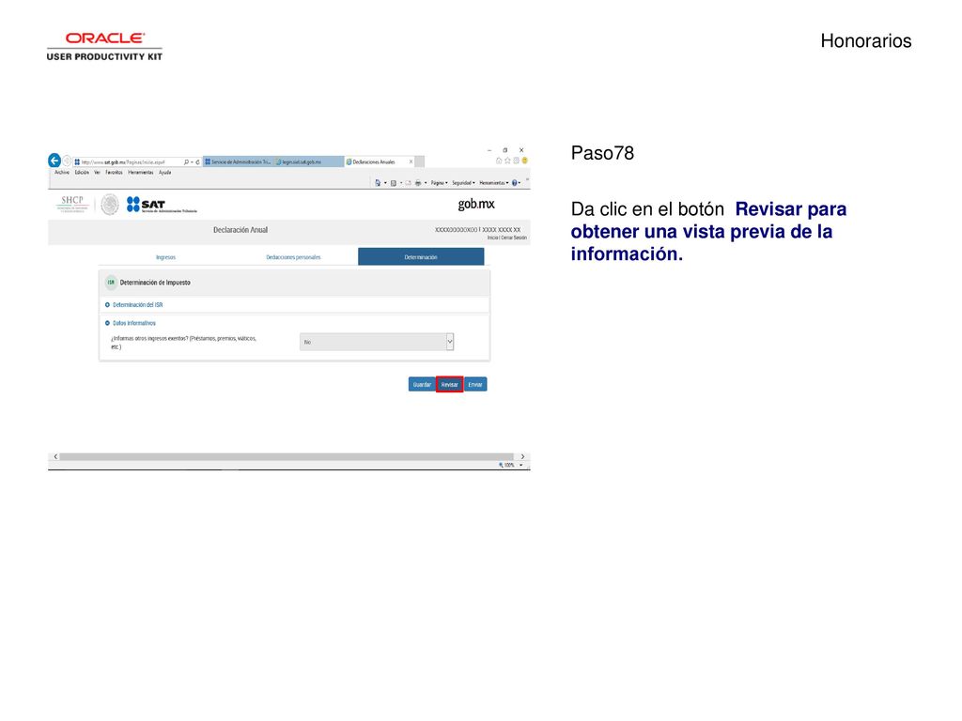Screen dimensions: 962x721
Task: Open Favorites star icon in browser
Action: pyautogui.click(x=507, y=161)
